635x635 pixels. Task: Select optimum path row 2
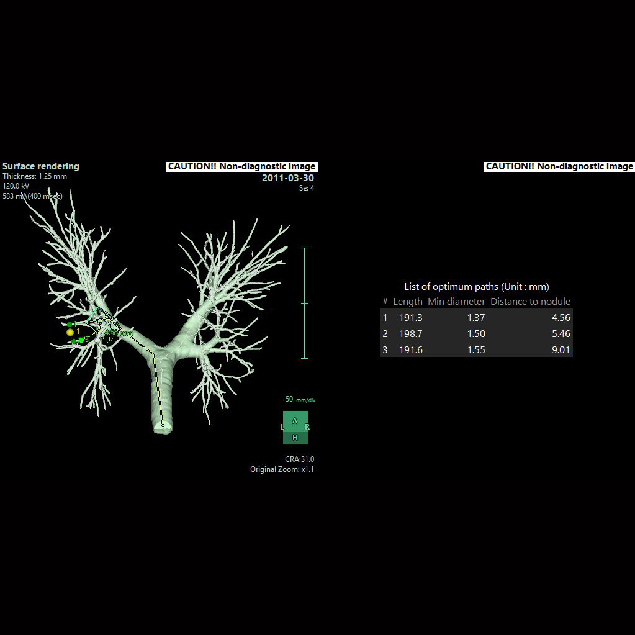(x=475, y=333)
